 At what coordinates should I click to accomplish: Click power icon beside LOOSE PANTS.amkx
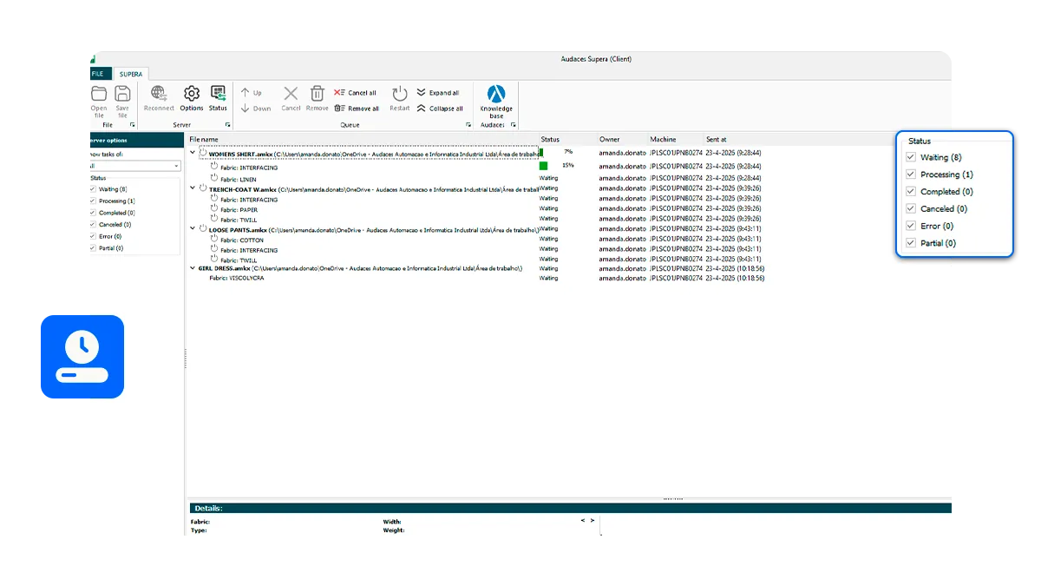203,228
